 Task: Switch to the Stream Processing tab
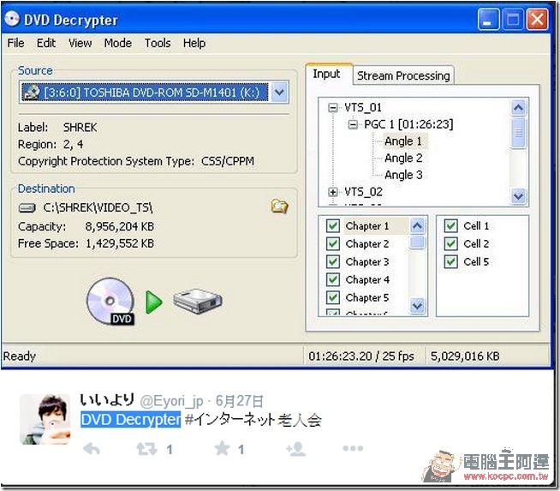pos(403,75)
